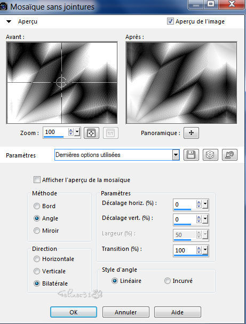The width and height of the screenshot is (246, 324).
Task: Open the Transition (%) slider dropdown arrow
Action: pos(205,250)
